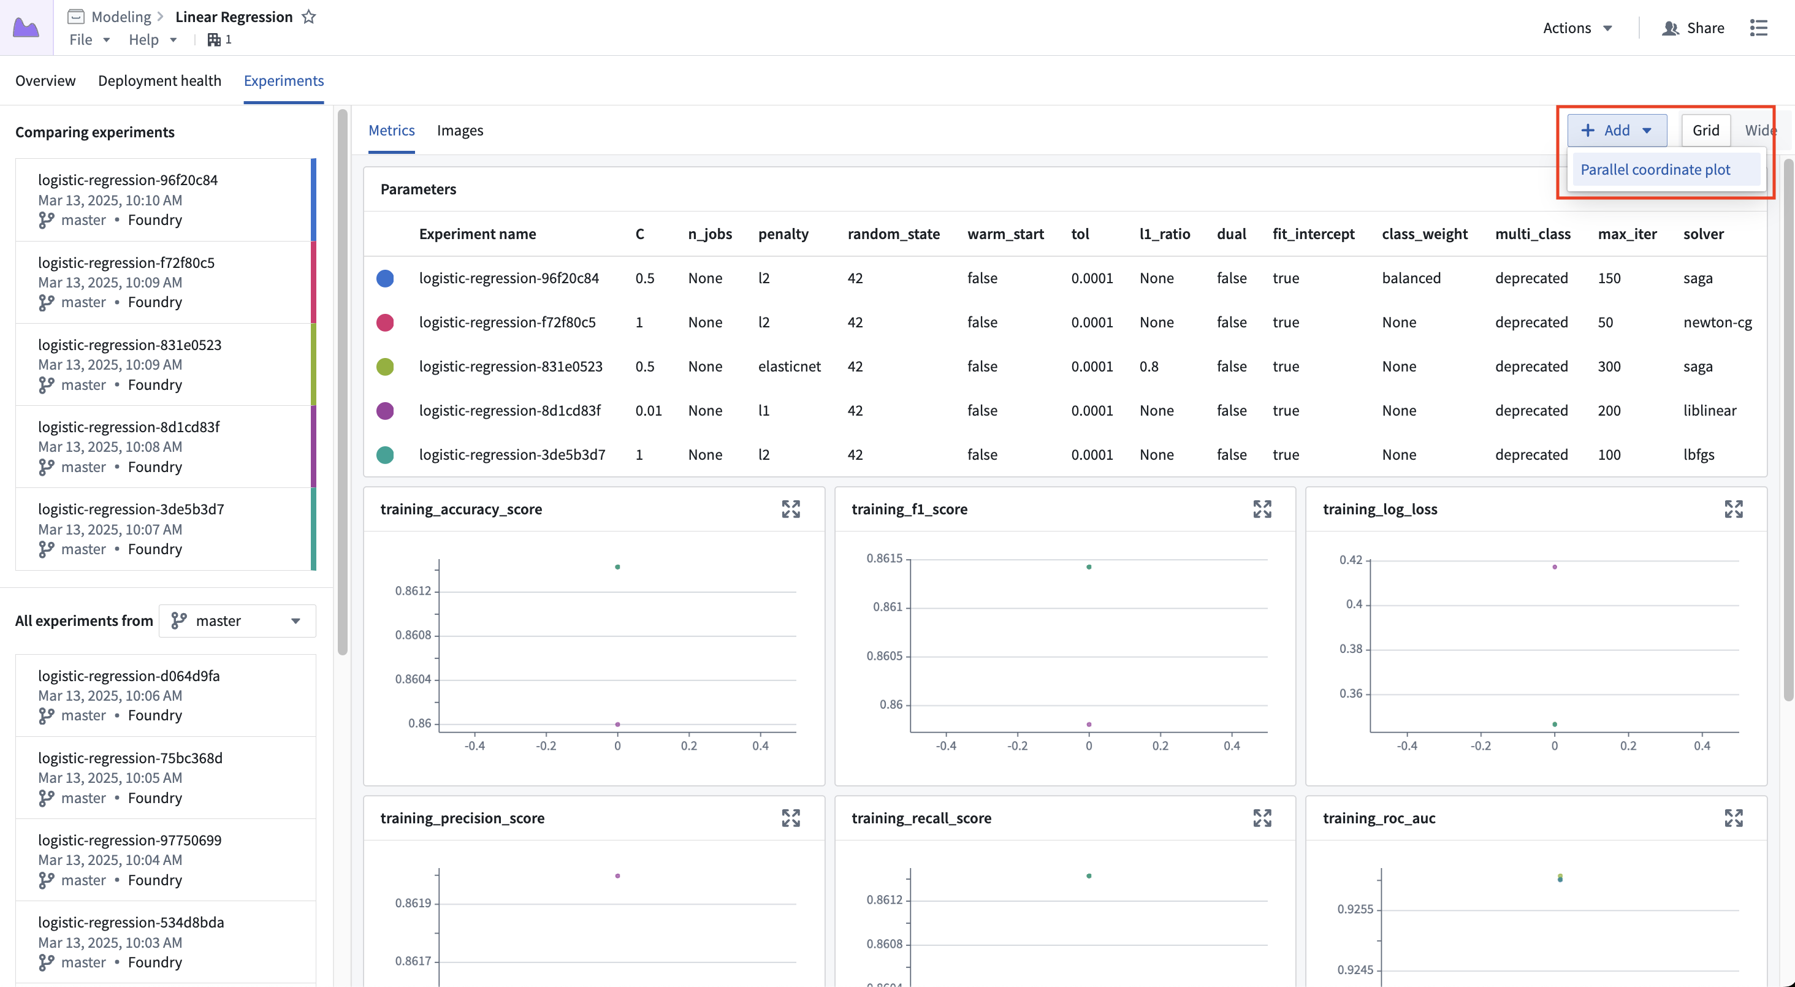The width and height of the screenshot is (1795, 987).
Task: Click branch icon under logistic-regression-534d8bda
Action: pos(46,962)
